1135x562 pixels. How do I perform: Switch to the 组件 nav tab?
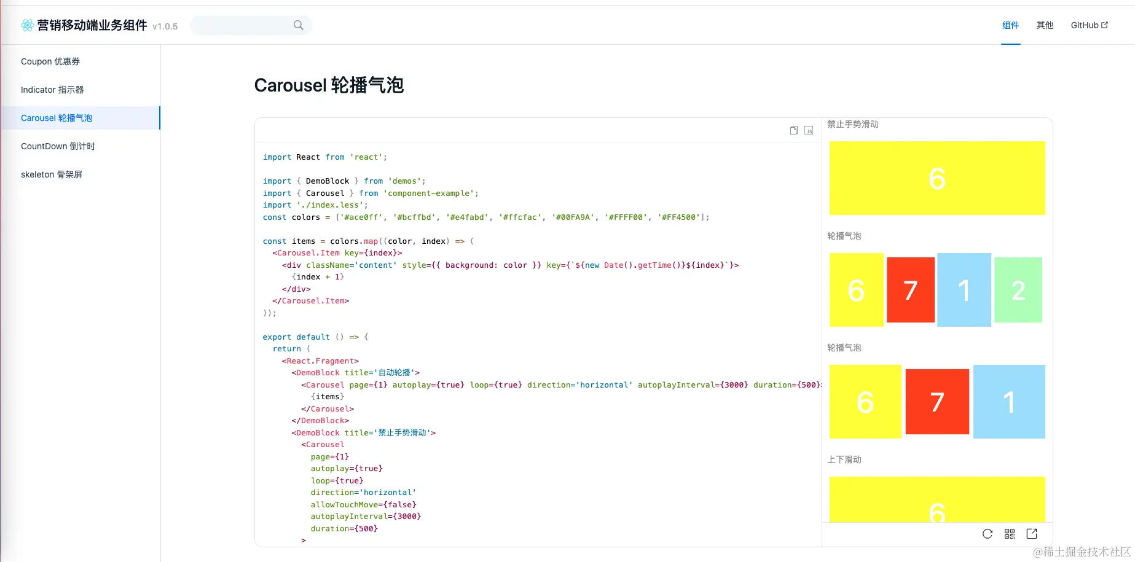click(x=1010, y=25)
